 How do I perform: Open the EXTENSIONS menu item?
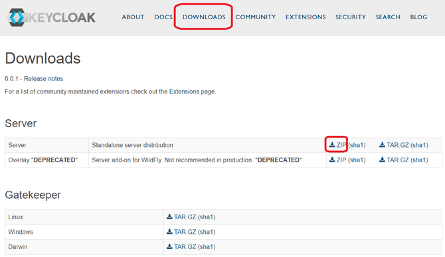click(306, 17)
